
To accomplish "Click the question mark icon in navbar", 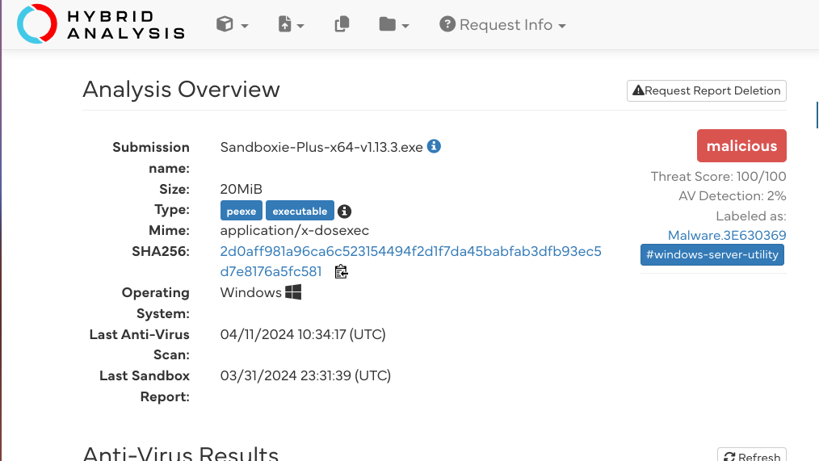I will 447,25.
